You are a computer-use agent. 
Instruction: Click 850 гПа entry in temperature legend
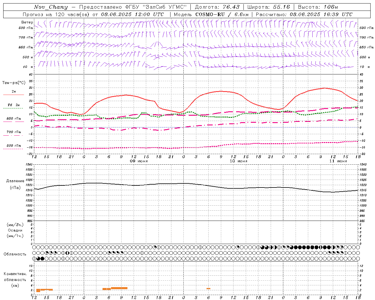point(13,119)
